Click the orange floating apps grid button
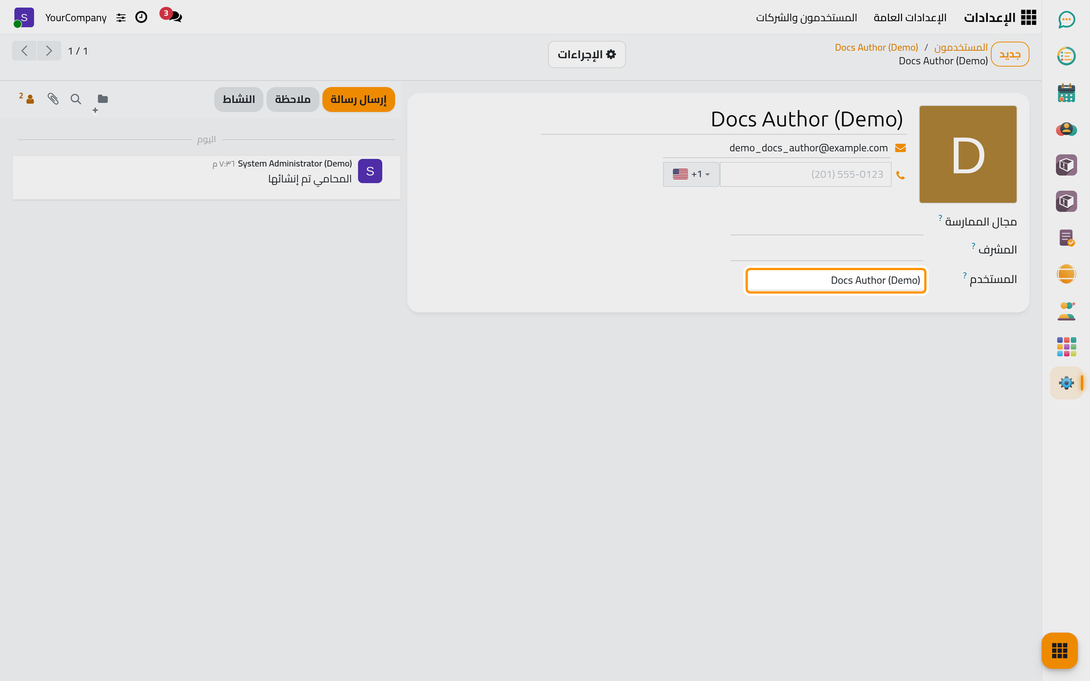1090x681 pixels. [1059, 650]
